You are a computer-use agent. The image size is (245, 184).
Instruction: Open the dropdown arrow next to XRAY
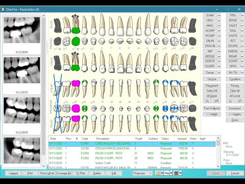(219, 20)
